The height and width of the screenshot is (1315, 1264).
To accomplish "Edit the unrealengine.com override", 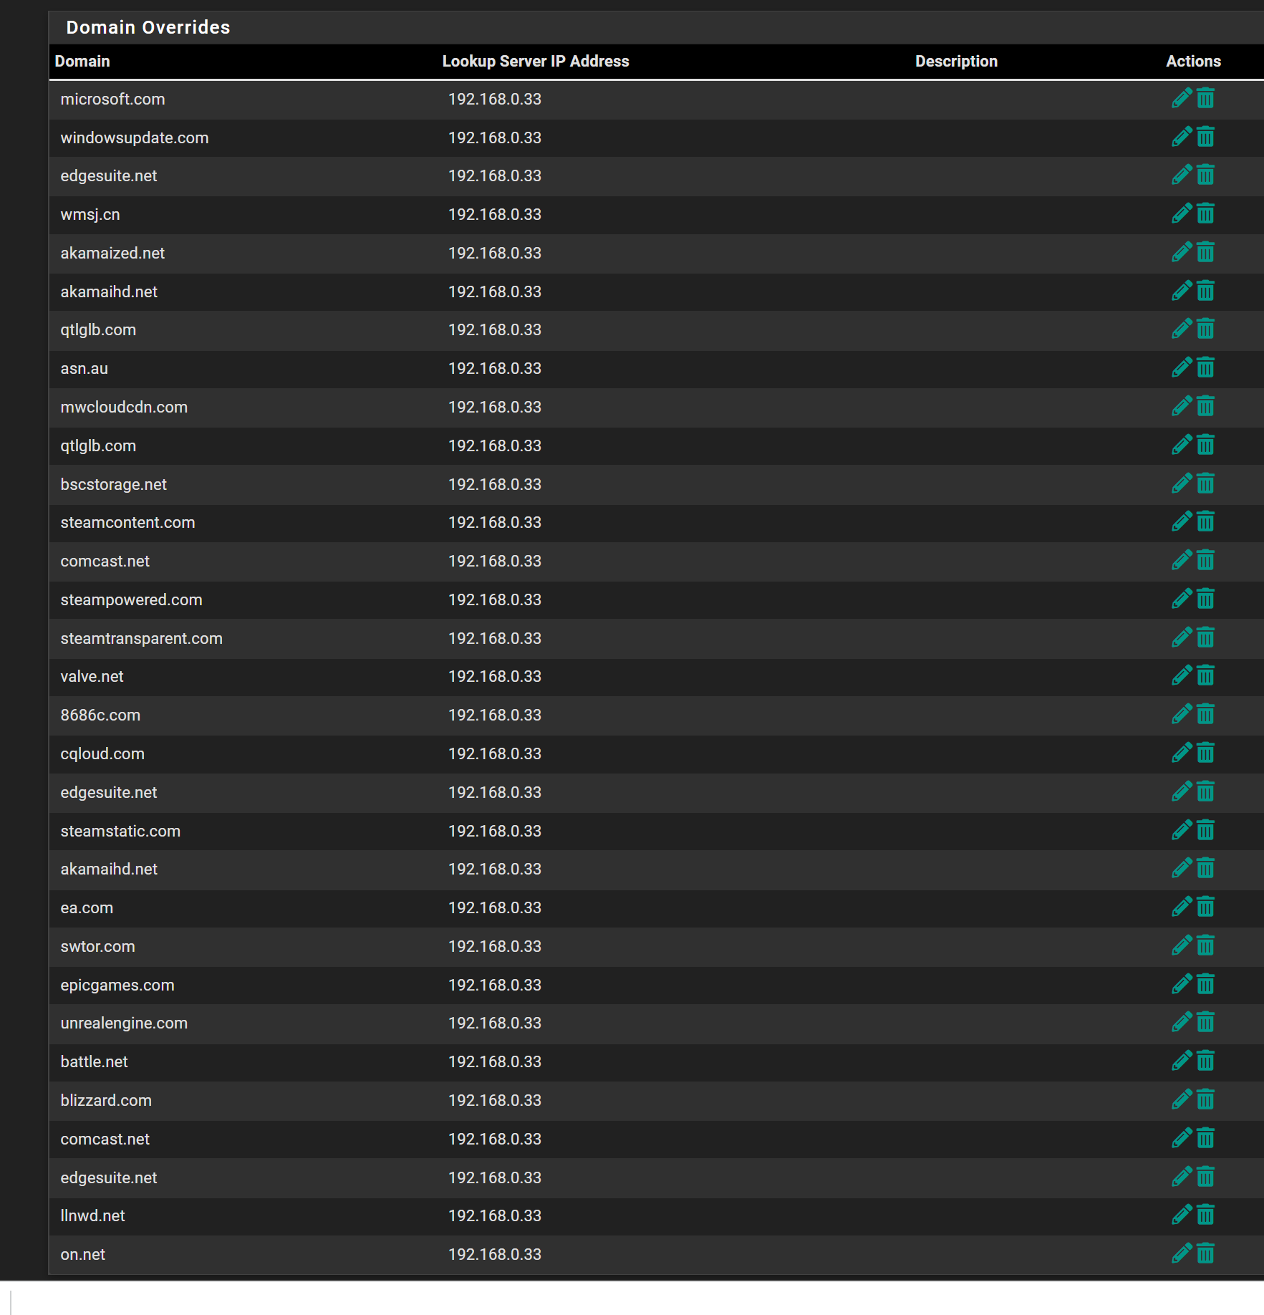I will click(1182, 1022).
